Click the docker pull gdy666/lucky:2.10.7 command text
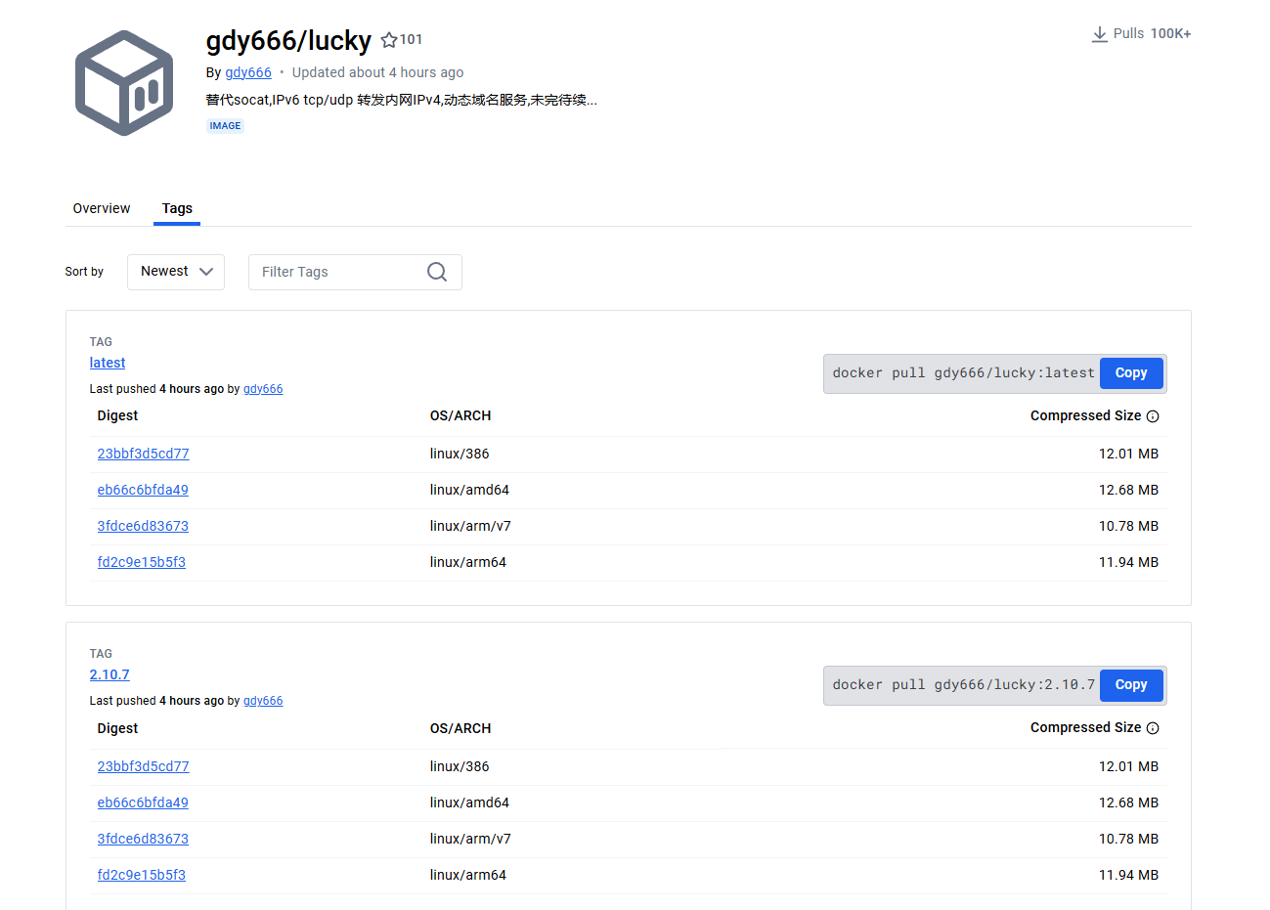1270x910 pixels. click(963, 685)
